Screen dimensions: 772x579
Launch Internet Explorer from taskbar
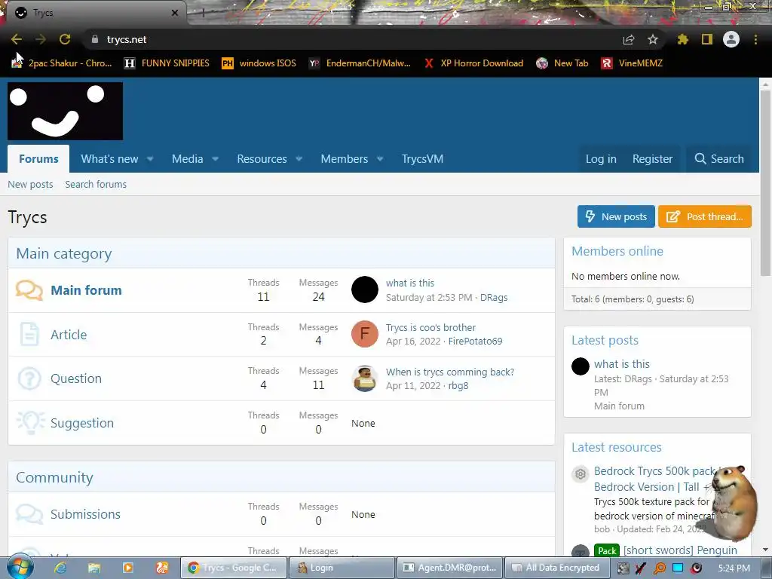pyautogui.click(x=60, y=568)
